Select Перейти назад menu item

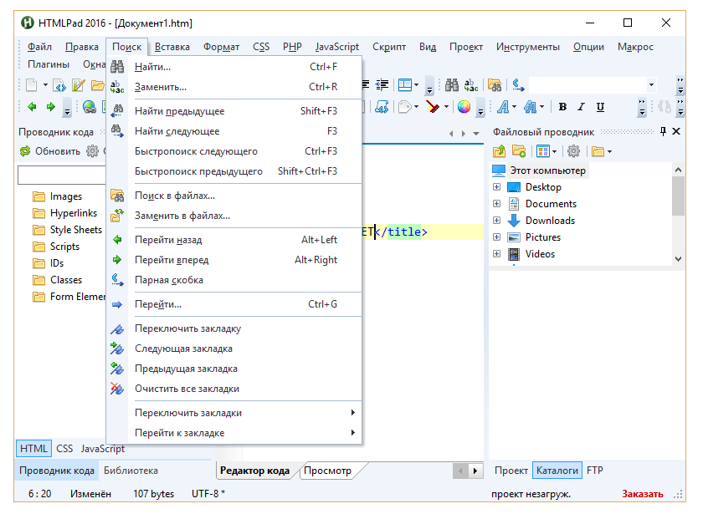pyautogui.click(x=233, y=240)
